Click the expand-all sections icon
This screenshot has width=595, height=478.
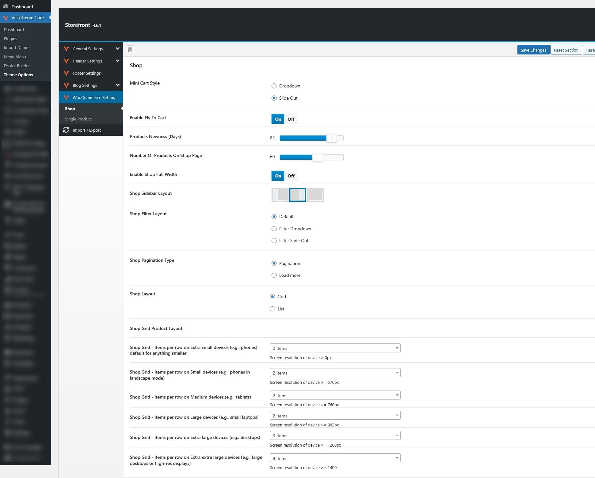(130, 49)
